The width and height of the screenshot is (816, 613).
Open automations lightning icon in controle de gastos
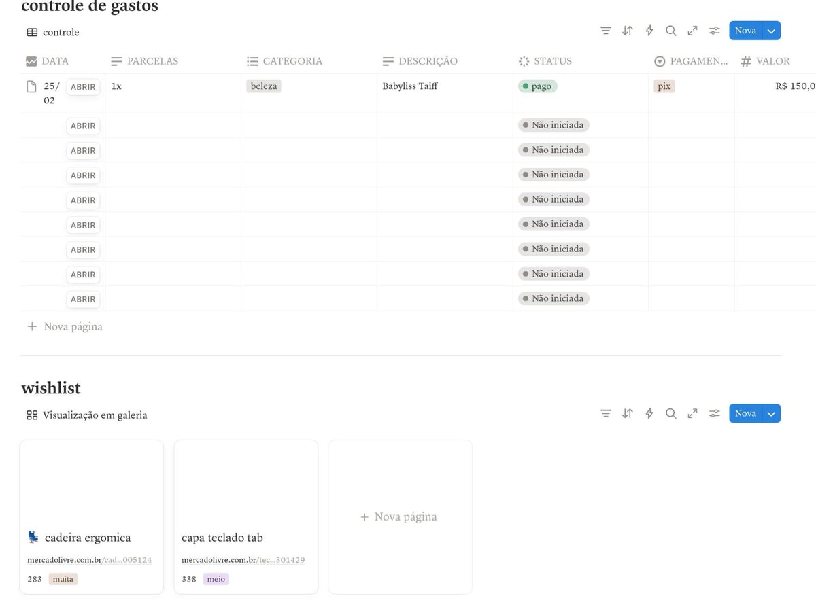649,31
